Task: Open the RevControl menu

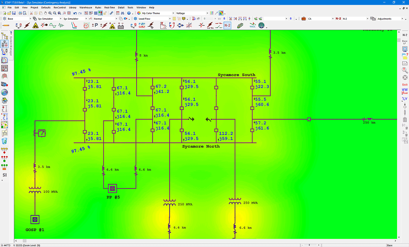Action: point(60,7)
